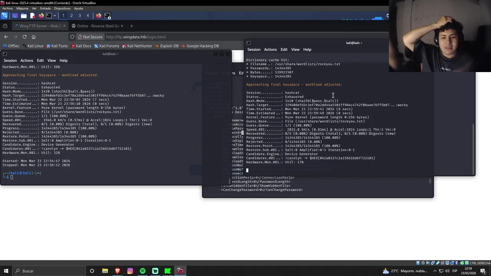This screenshot has width=491, height=276.
Task: Open VirtualBox Archivo menu
Action: (x=7, y=8)
